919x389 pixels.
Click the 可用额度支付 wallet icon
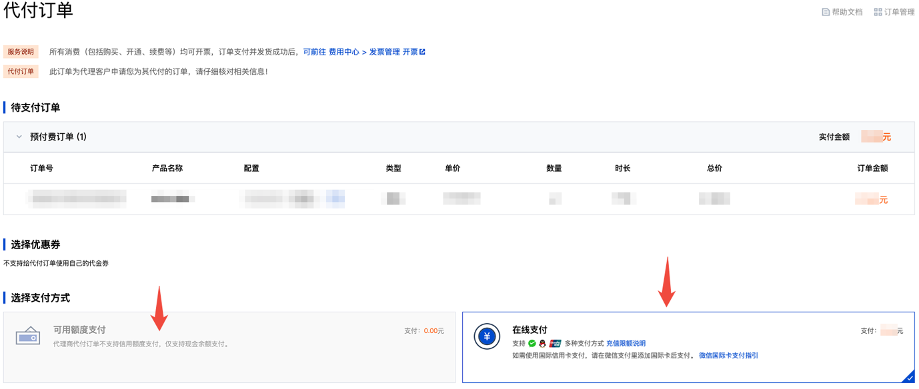coord(28,337)
